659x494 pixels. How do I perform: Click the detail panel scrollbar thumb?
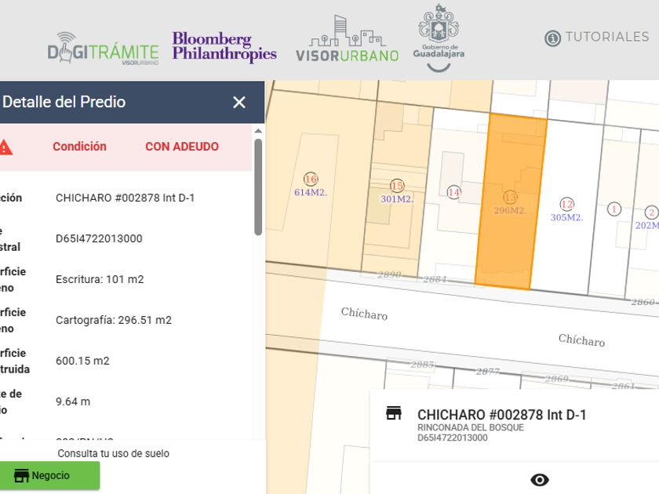[x=258, y=187]
